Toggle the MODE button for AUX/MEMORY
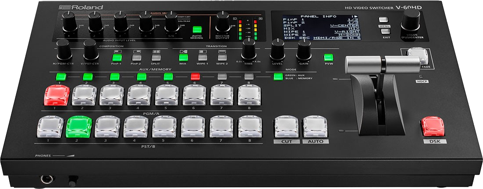 coord(278,76)
